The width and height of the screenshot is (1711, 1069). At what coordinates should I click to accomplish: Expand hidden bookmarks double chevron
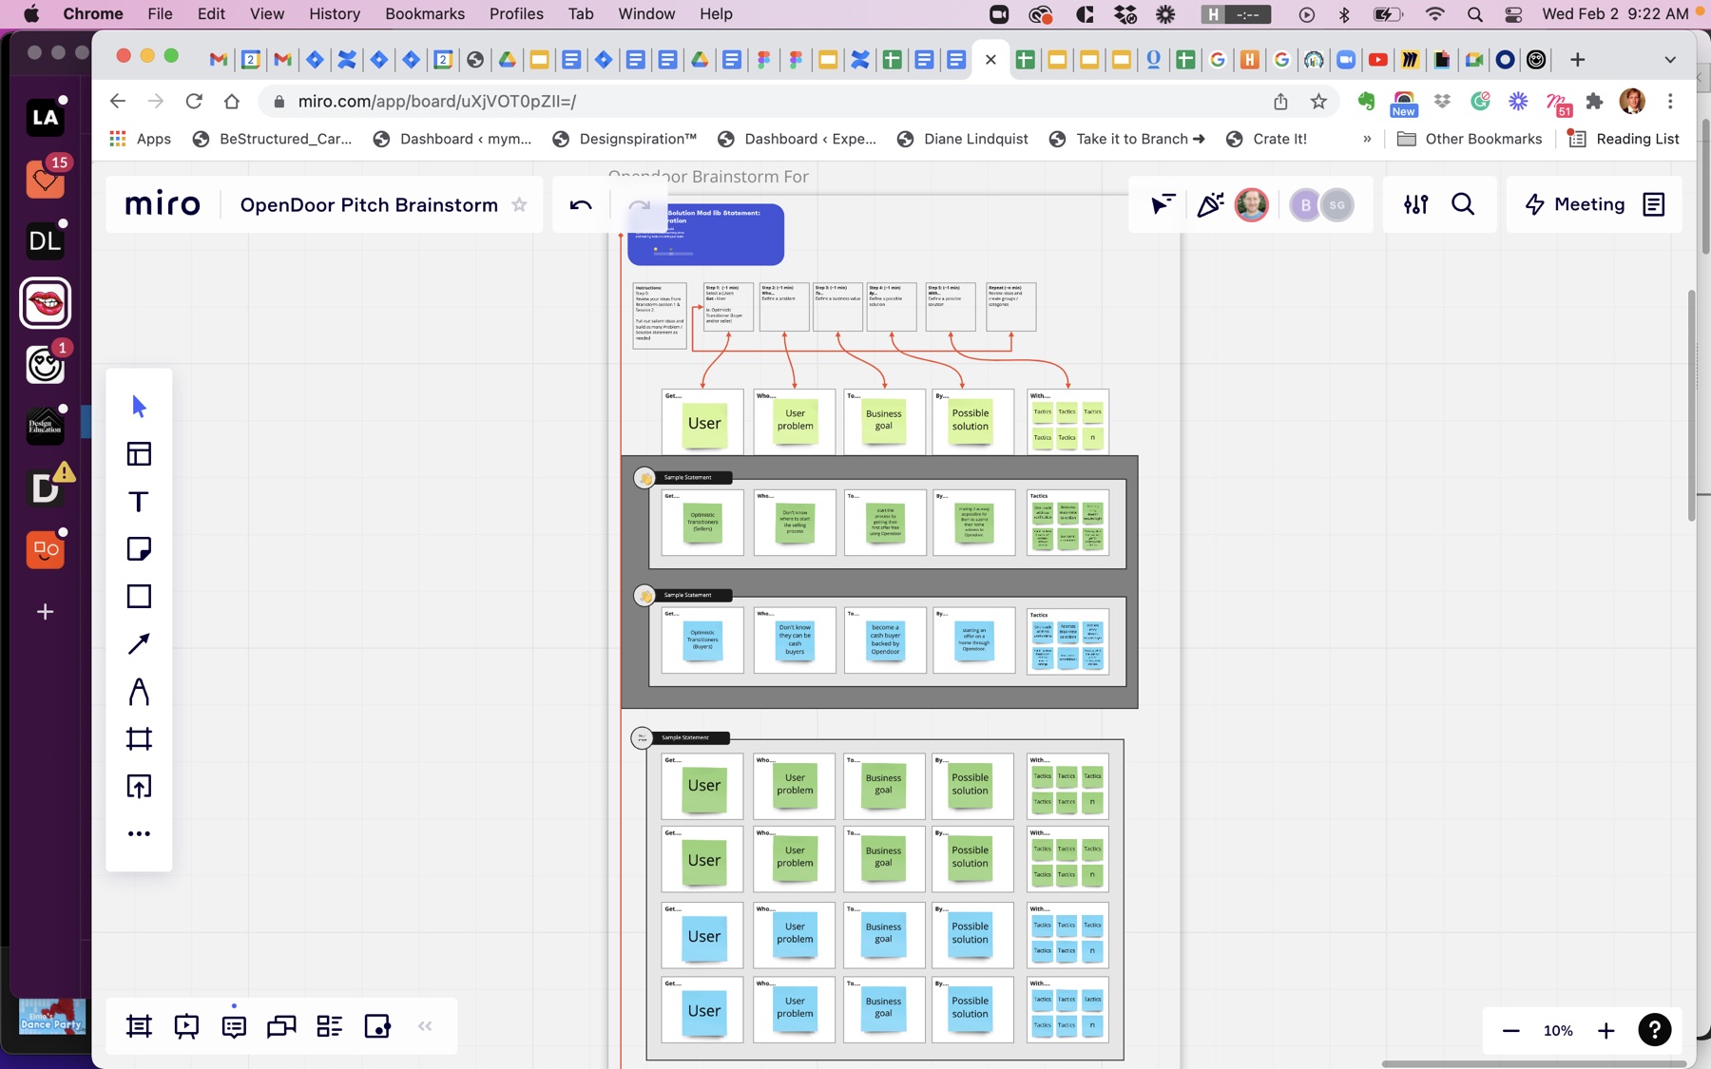click(1367, 139)
